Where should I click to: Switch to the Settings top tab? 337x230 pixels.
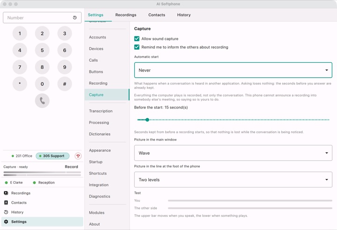[95, 15]
